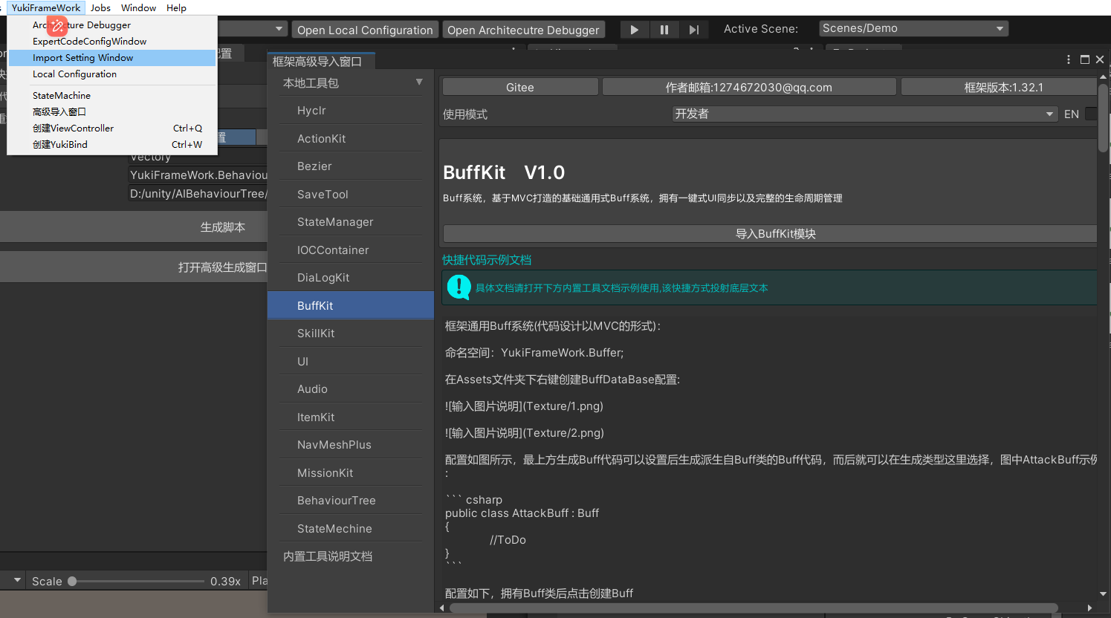This screenshot has height=618, width=1111.
Task: Click the 生成脚本 button
Action: 134,227
